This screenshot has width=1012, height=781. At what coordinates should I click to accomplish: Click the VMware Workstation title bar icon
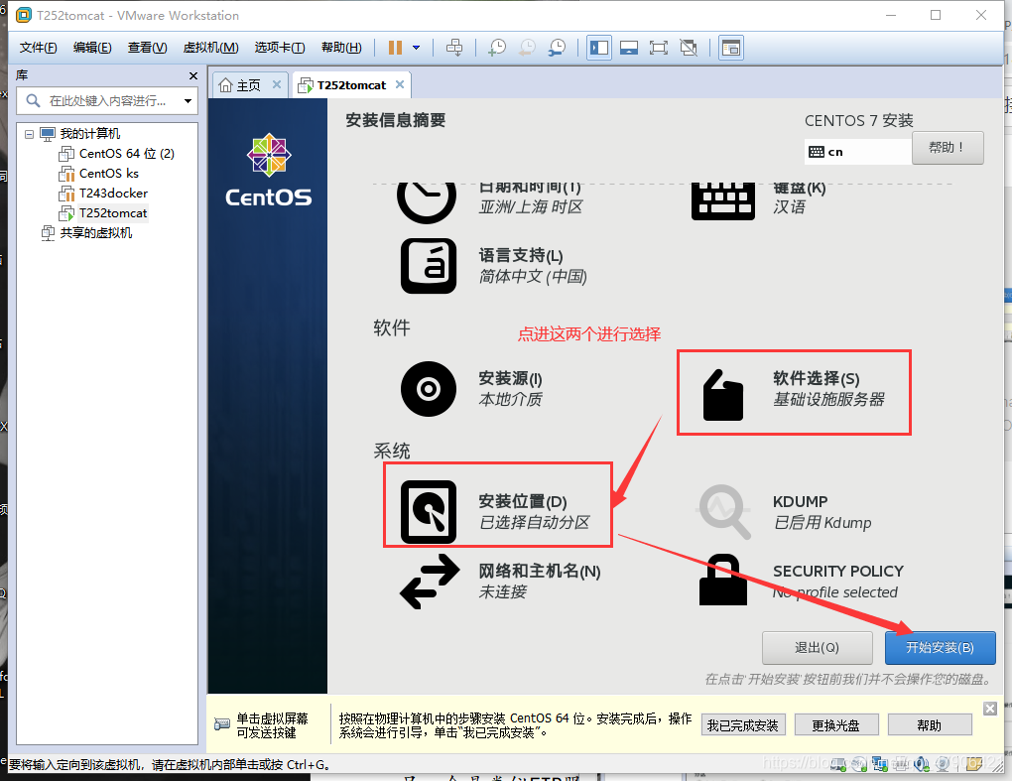pos(23,15)
